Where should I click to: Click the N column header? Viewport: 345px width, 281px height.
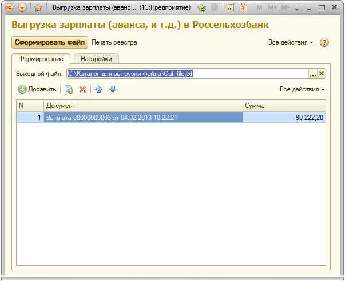[30, 106]
